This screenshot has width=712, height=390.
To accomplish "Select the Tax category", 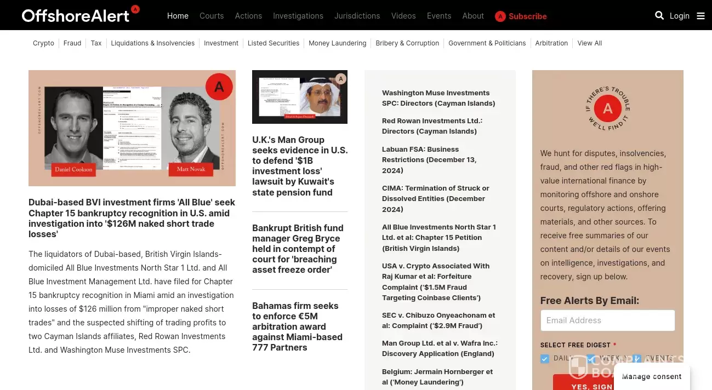I will 96,43.
